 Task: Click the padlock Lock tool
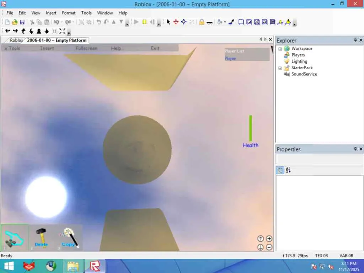202,22
